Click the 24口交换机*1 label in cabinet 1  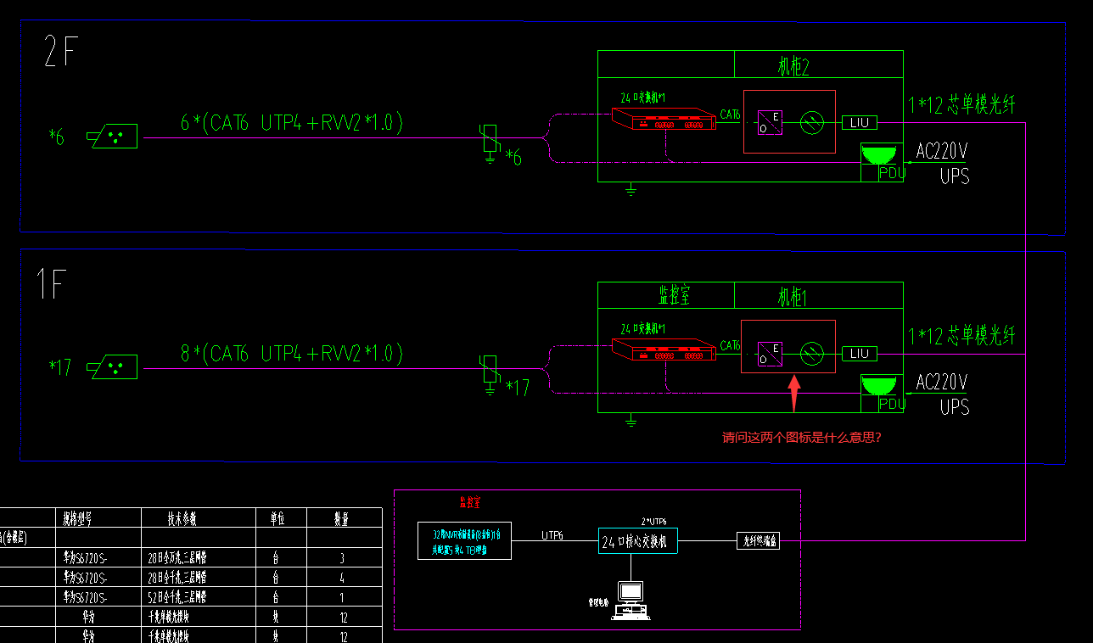point(642,329)
